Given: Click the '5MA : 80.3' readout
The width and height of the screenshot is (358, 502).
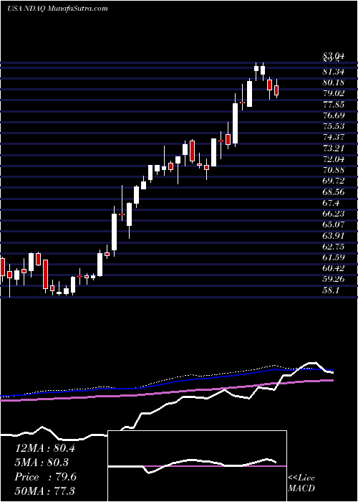Looking at the screenshot, I should pos(42,463).
